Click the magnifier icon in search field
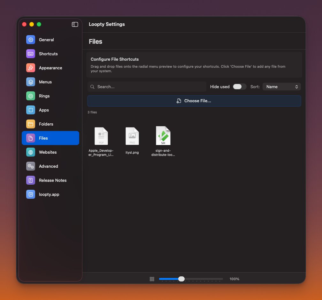 click(92, 87)
